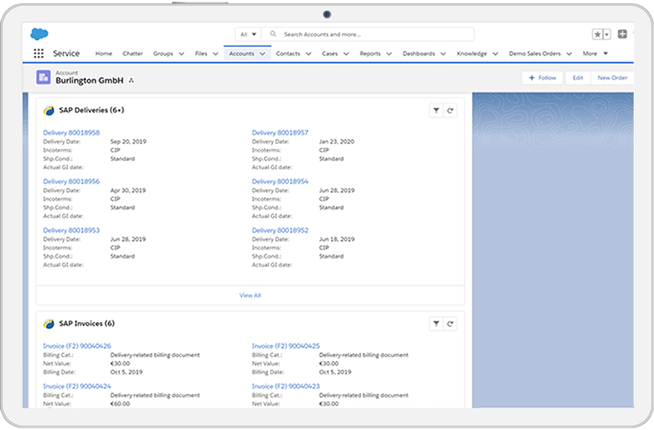654x430 pixels.
Task: Click View All under SAP Deliveries
Action: [x=250, y=295]
